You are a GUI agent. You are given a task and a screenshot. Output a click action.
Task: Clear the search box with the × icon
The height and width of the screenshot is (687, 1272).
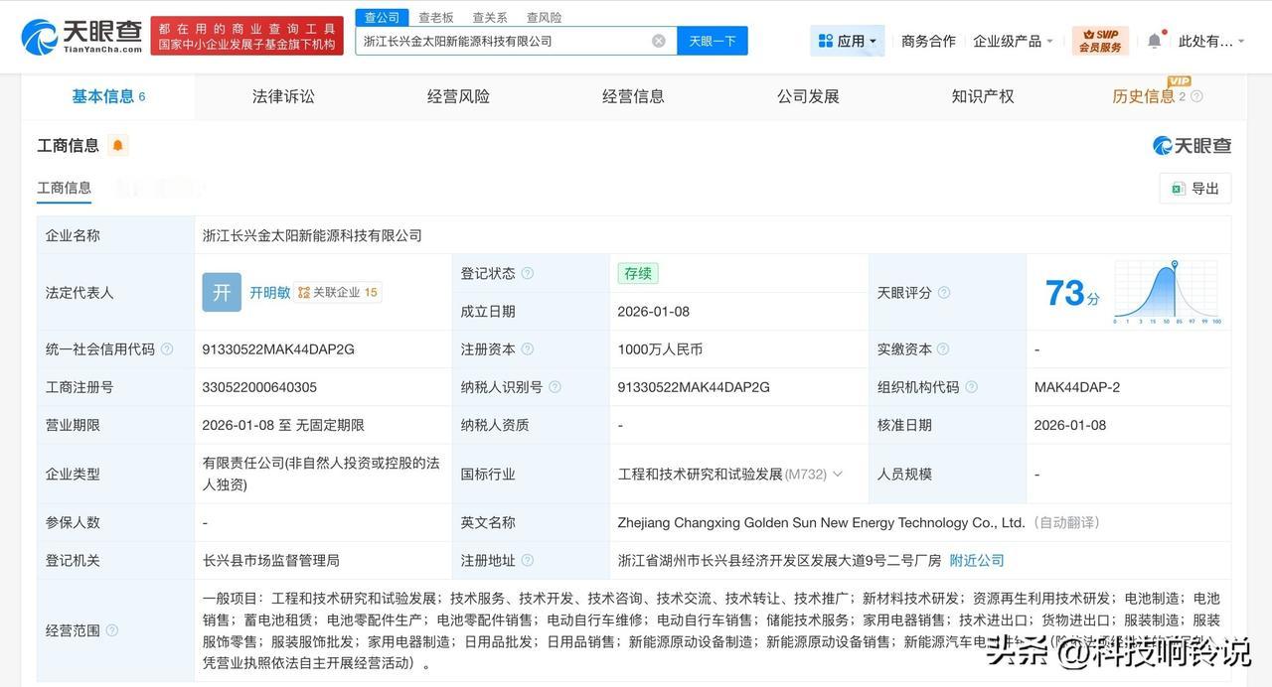tap(658, 40)
